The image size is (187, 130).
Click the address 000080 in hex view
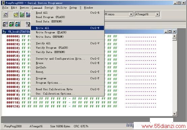coord(13,67)
